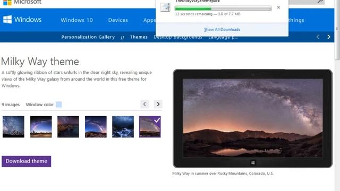Select the second Milky Way arch thumbnail
Image resolution: width=340 pixels, height=191 pixels.
point(41,127)
